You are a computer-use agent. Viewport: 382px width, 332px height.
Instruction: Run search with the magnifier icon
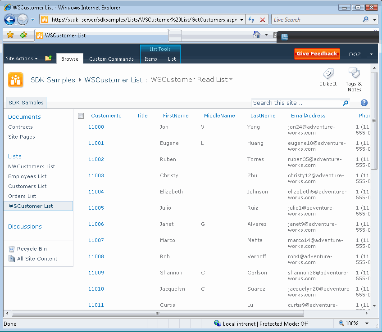point(346,103)
